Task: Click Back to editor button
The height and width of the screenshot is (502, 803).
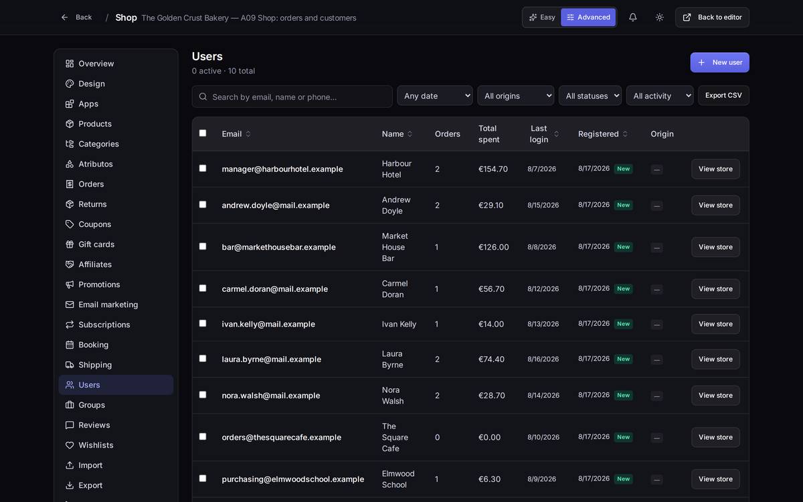Action: point(712,17)
